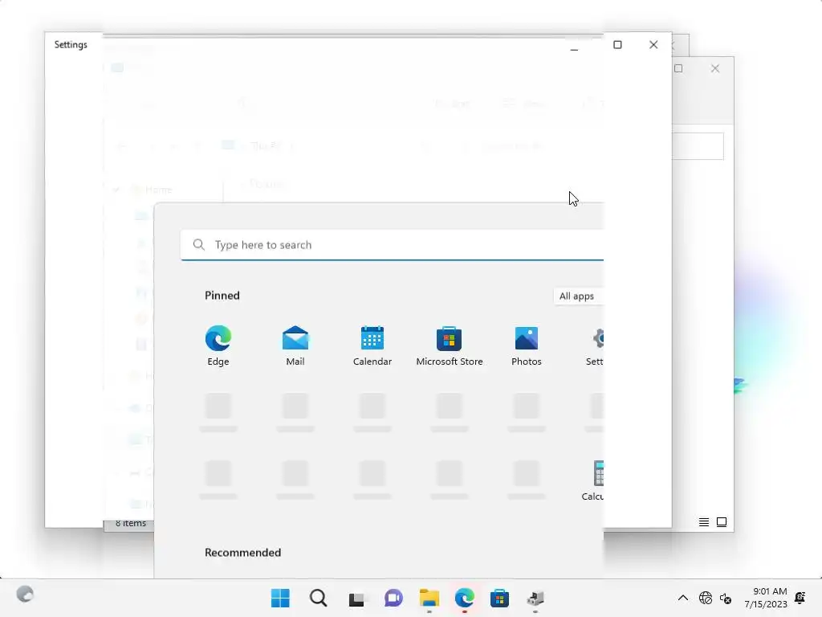Launch Calendar from Start menu
Image resolution: width=822 pixels, height=617 pixels.
372,345
